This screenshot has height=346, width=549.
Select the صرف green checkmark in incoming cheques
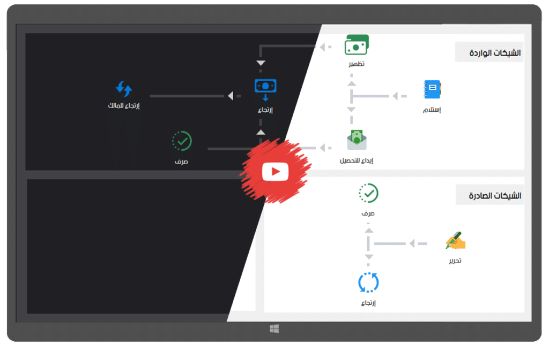point(182,141)
